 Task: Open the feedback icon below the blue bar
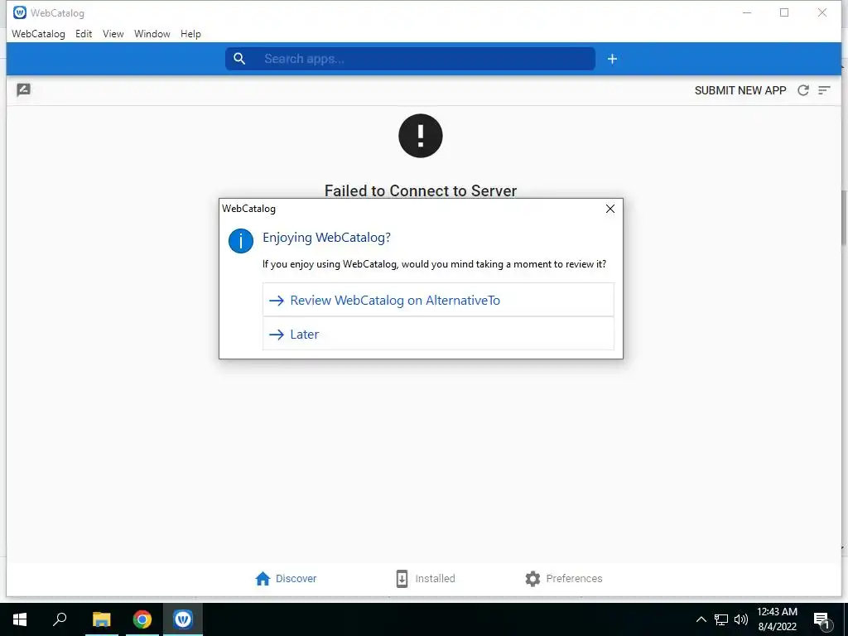click(x=24, y=89)
